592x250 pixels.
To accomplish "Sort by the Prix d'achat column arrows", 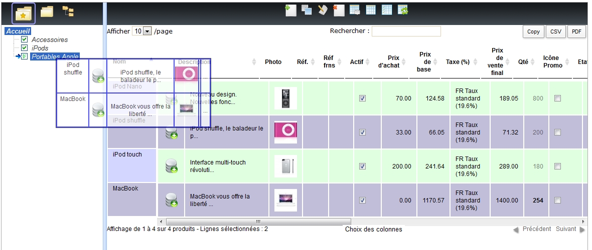I will pyautogui.click(x=403, y=61).
